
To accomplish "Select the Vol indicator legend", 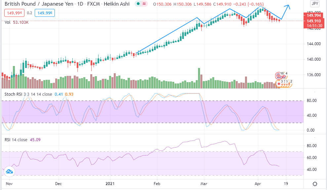I will pyautogui.click(x=17, y=22).
